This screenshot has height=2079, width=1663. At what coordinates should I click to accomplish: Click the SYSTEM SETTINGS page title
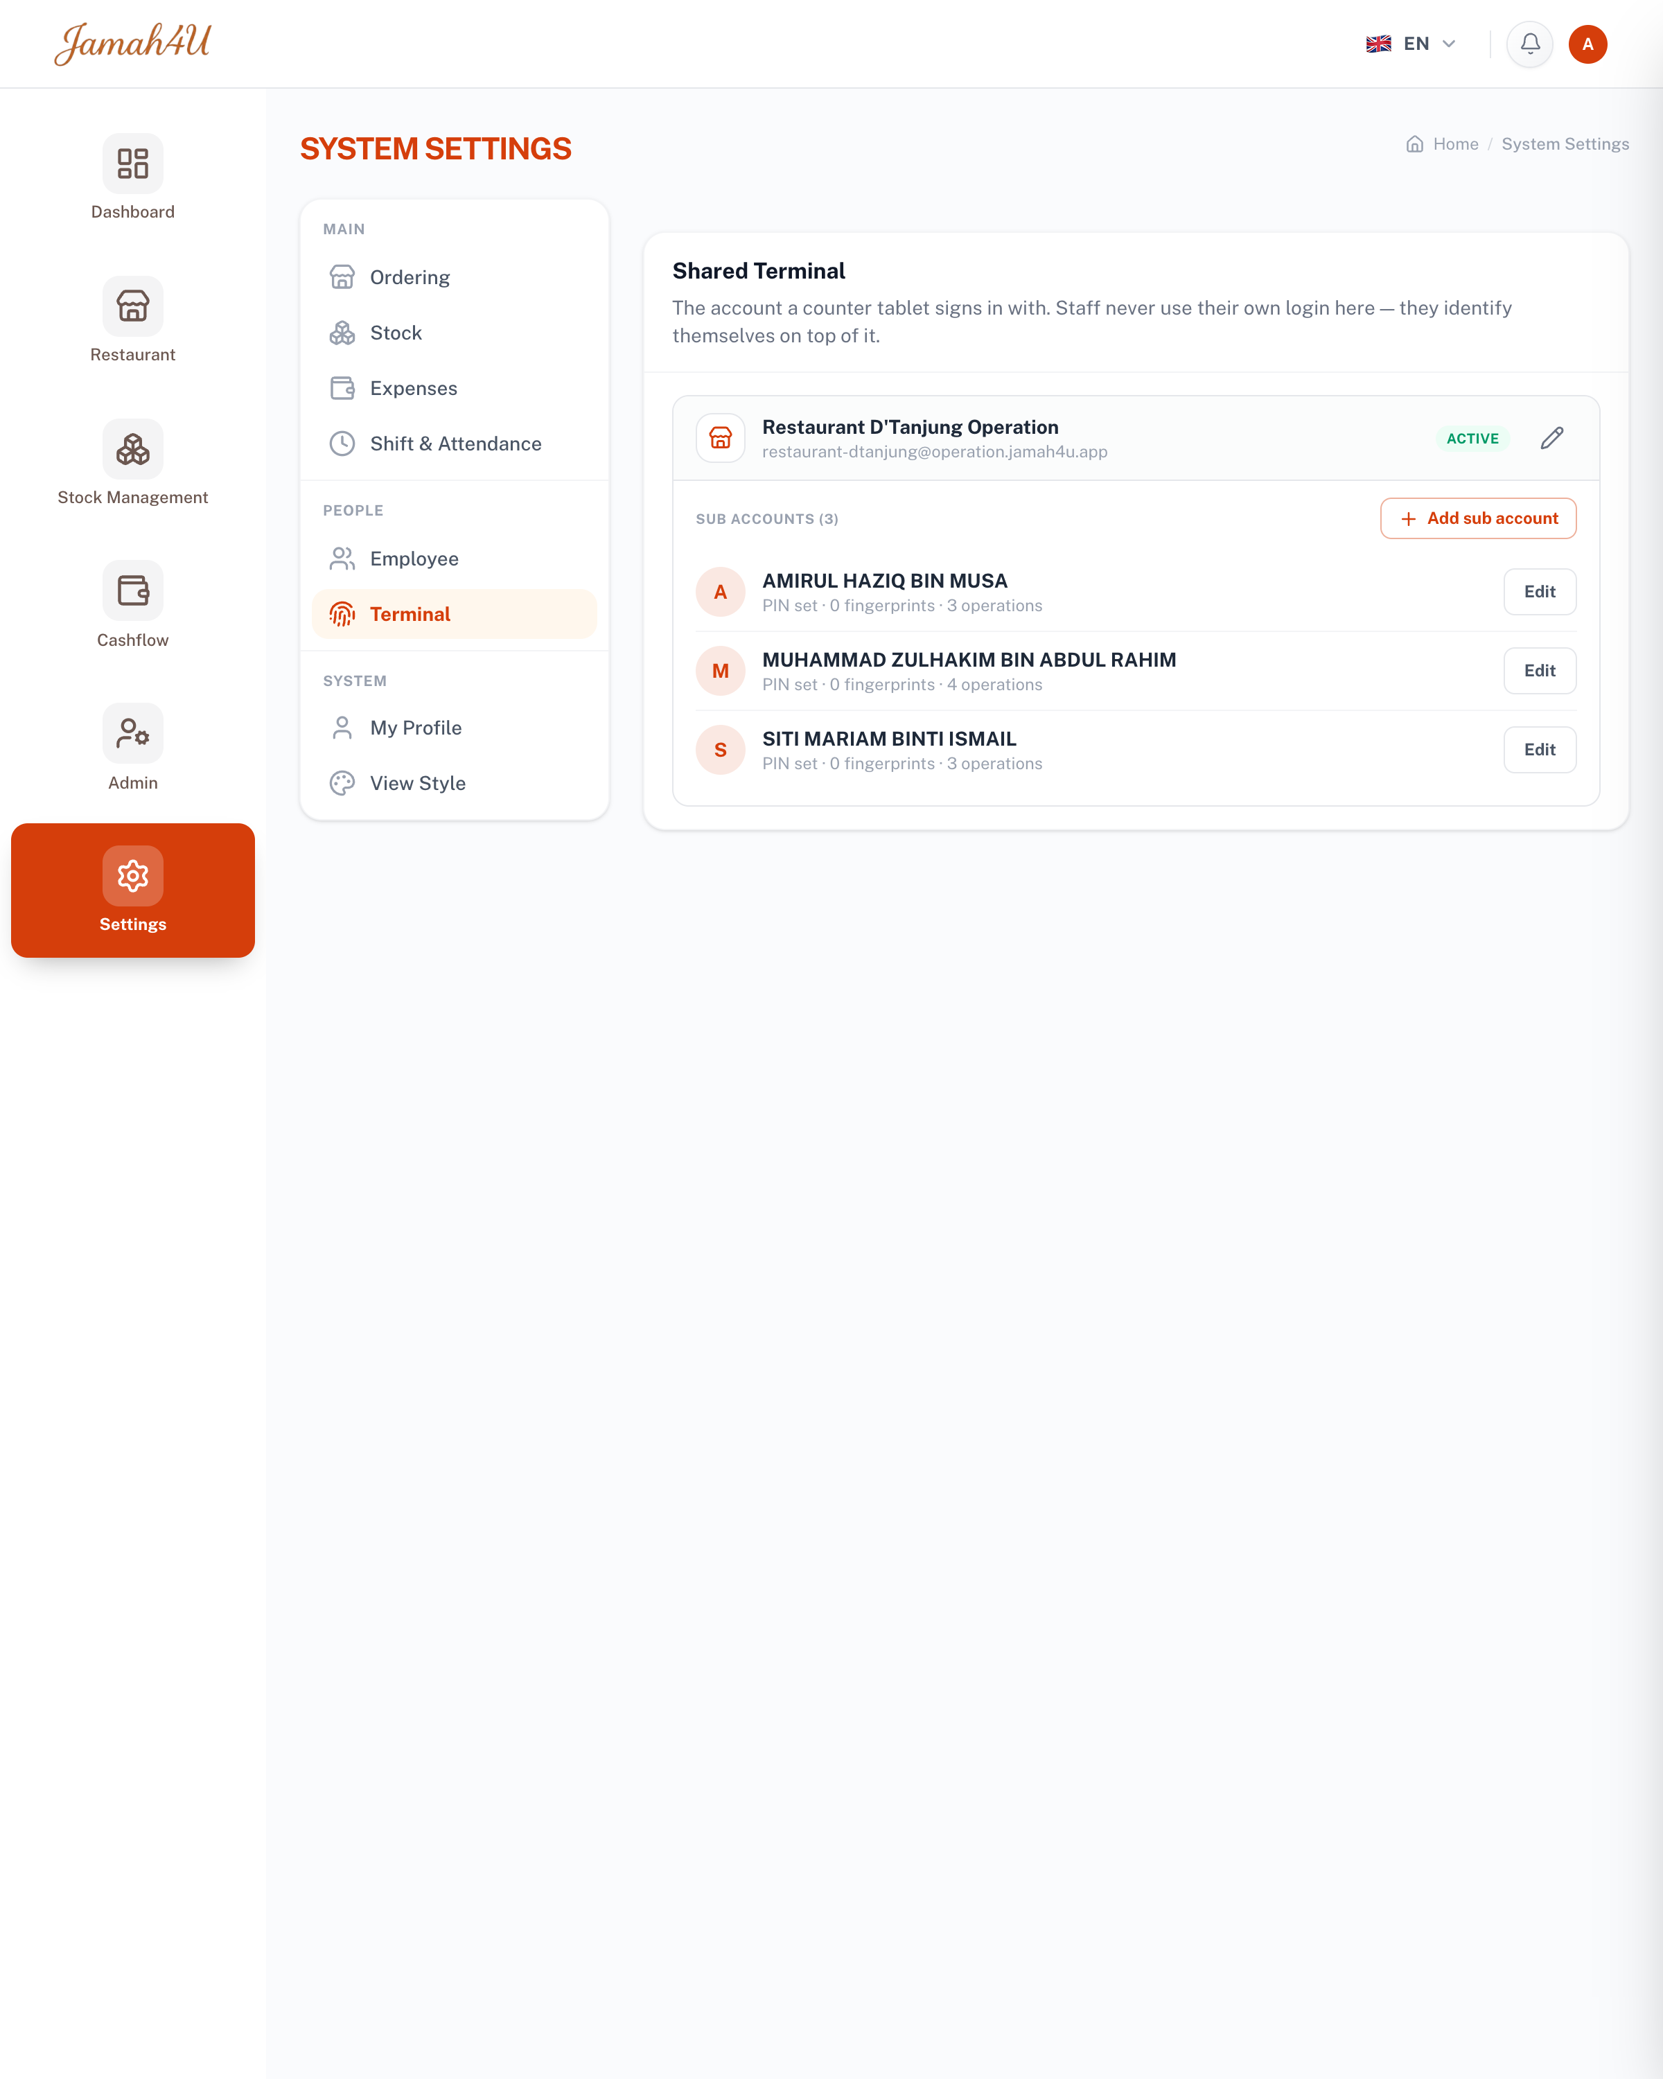point(436,150)
